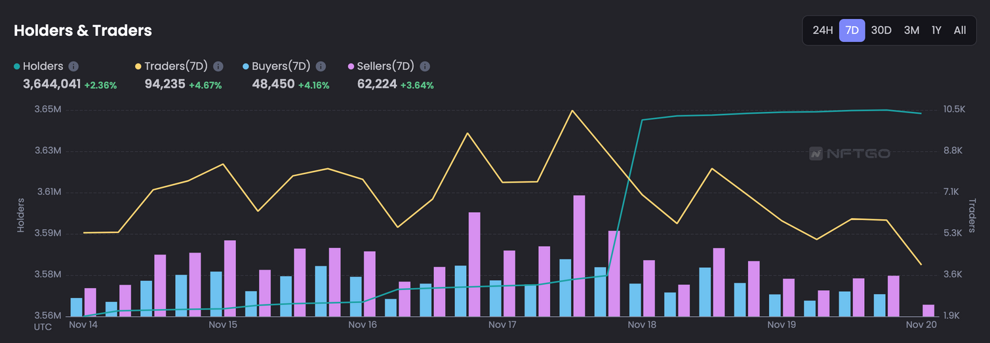This screenshot has width=990, height=343.
Task: Click the Sellers(7D) info icon
Action: point(425,66)
